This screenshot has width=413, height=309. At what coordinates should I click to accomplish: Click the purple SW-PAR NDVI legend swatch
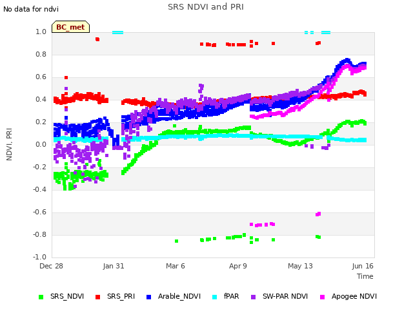pos(253,297)
